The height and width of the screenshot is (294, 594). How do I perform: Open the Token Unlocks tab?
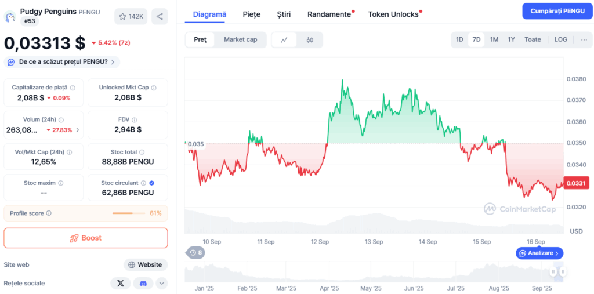(393, 14)
